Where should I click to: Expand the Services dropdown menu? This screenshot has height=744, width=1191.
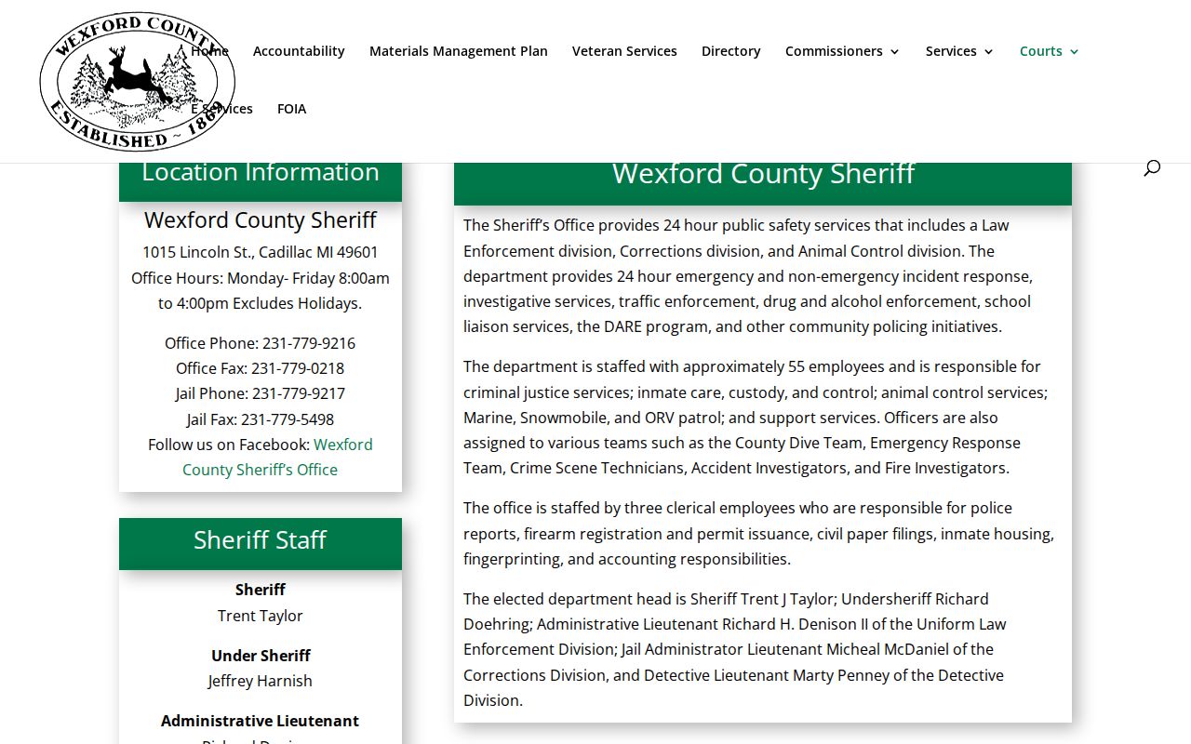960,51
